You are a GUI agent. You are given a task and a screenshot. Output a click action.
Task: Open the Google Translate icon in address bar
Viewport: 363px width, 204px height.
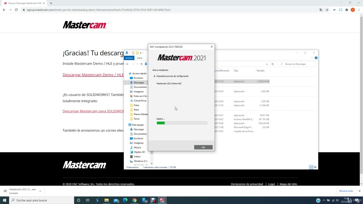coord(321,10)
